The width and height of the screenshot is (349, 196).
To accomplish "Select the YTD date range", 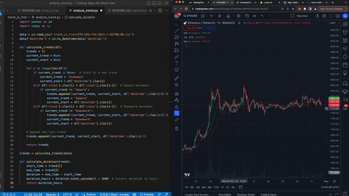I will (x=216, y=187).
